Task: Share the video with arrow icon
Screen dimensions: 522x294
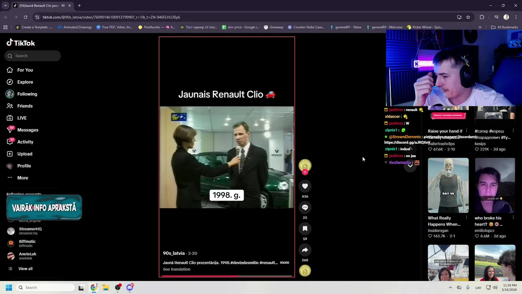Action: pos(305,250)
